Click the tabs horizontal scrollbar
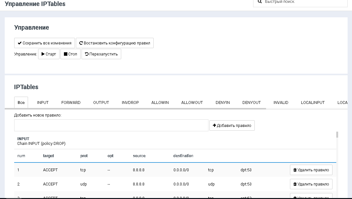This screenshot has height=199, width=352. pos(135,108)
